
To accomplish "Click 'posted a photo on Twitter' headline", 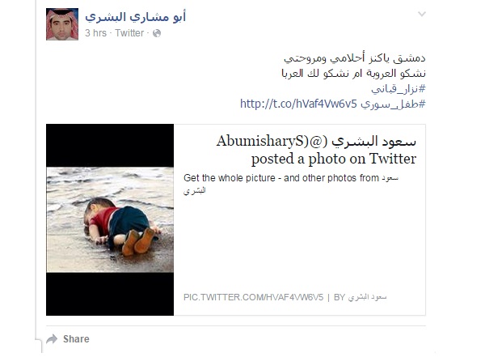I will click(x=334, y=159).
